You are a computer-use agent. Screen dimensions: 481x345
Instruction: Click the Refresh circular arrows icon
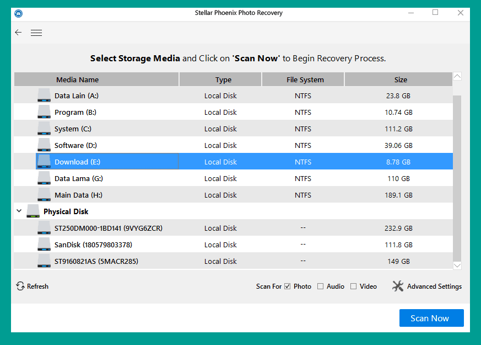pyautogui.click(x=20, y=286)
